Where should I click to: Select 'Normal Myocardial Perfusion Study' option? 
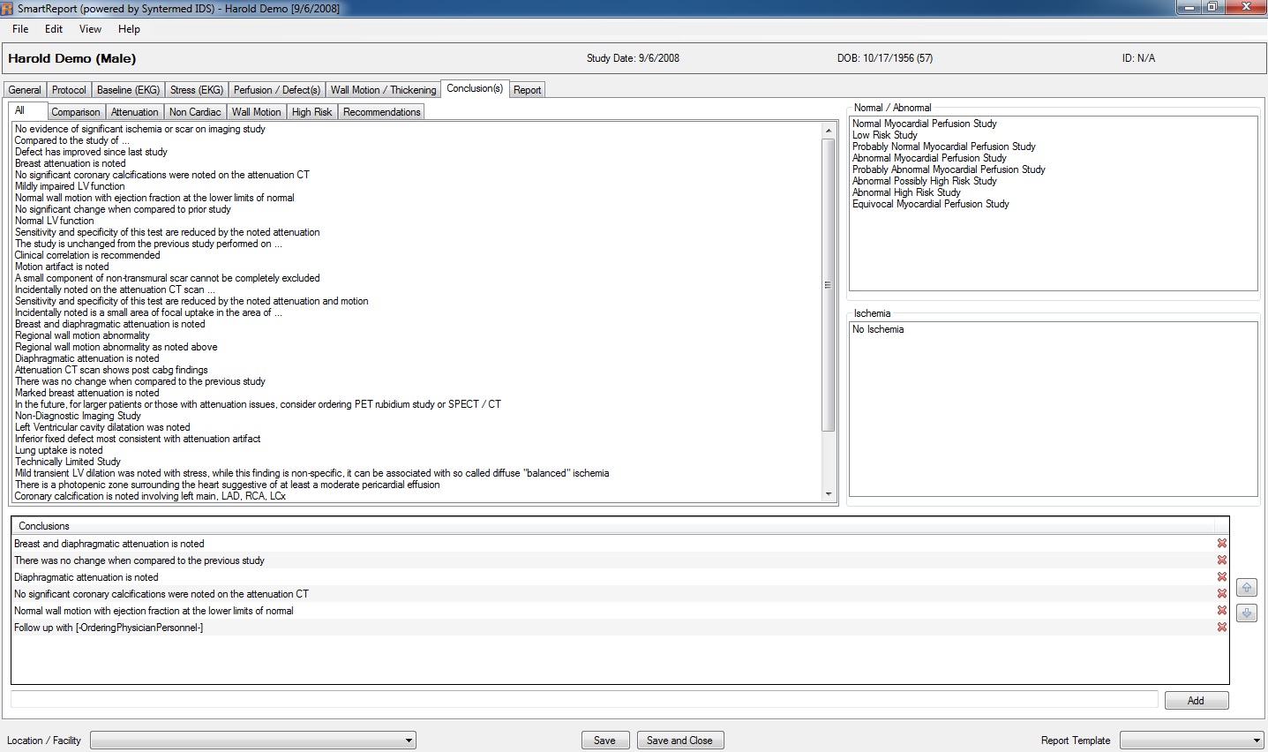pos(924,124)
